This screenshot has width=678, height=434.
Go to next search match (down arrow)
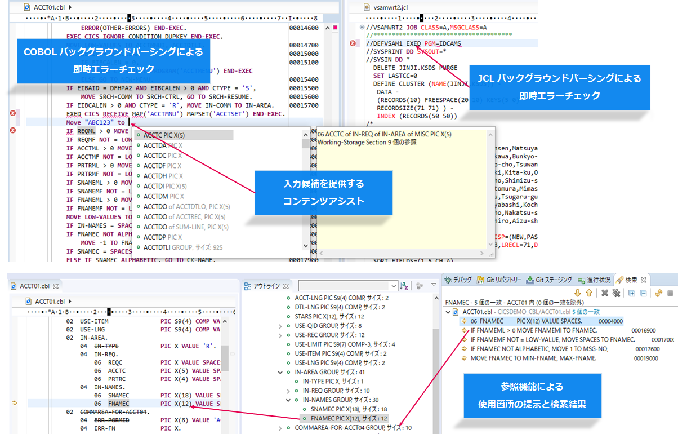(x=577, y=293)
